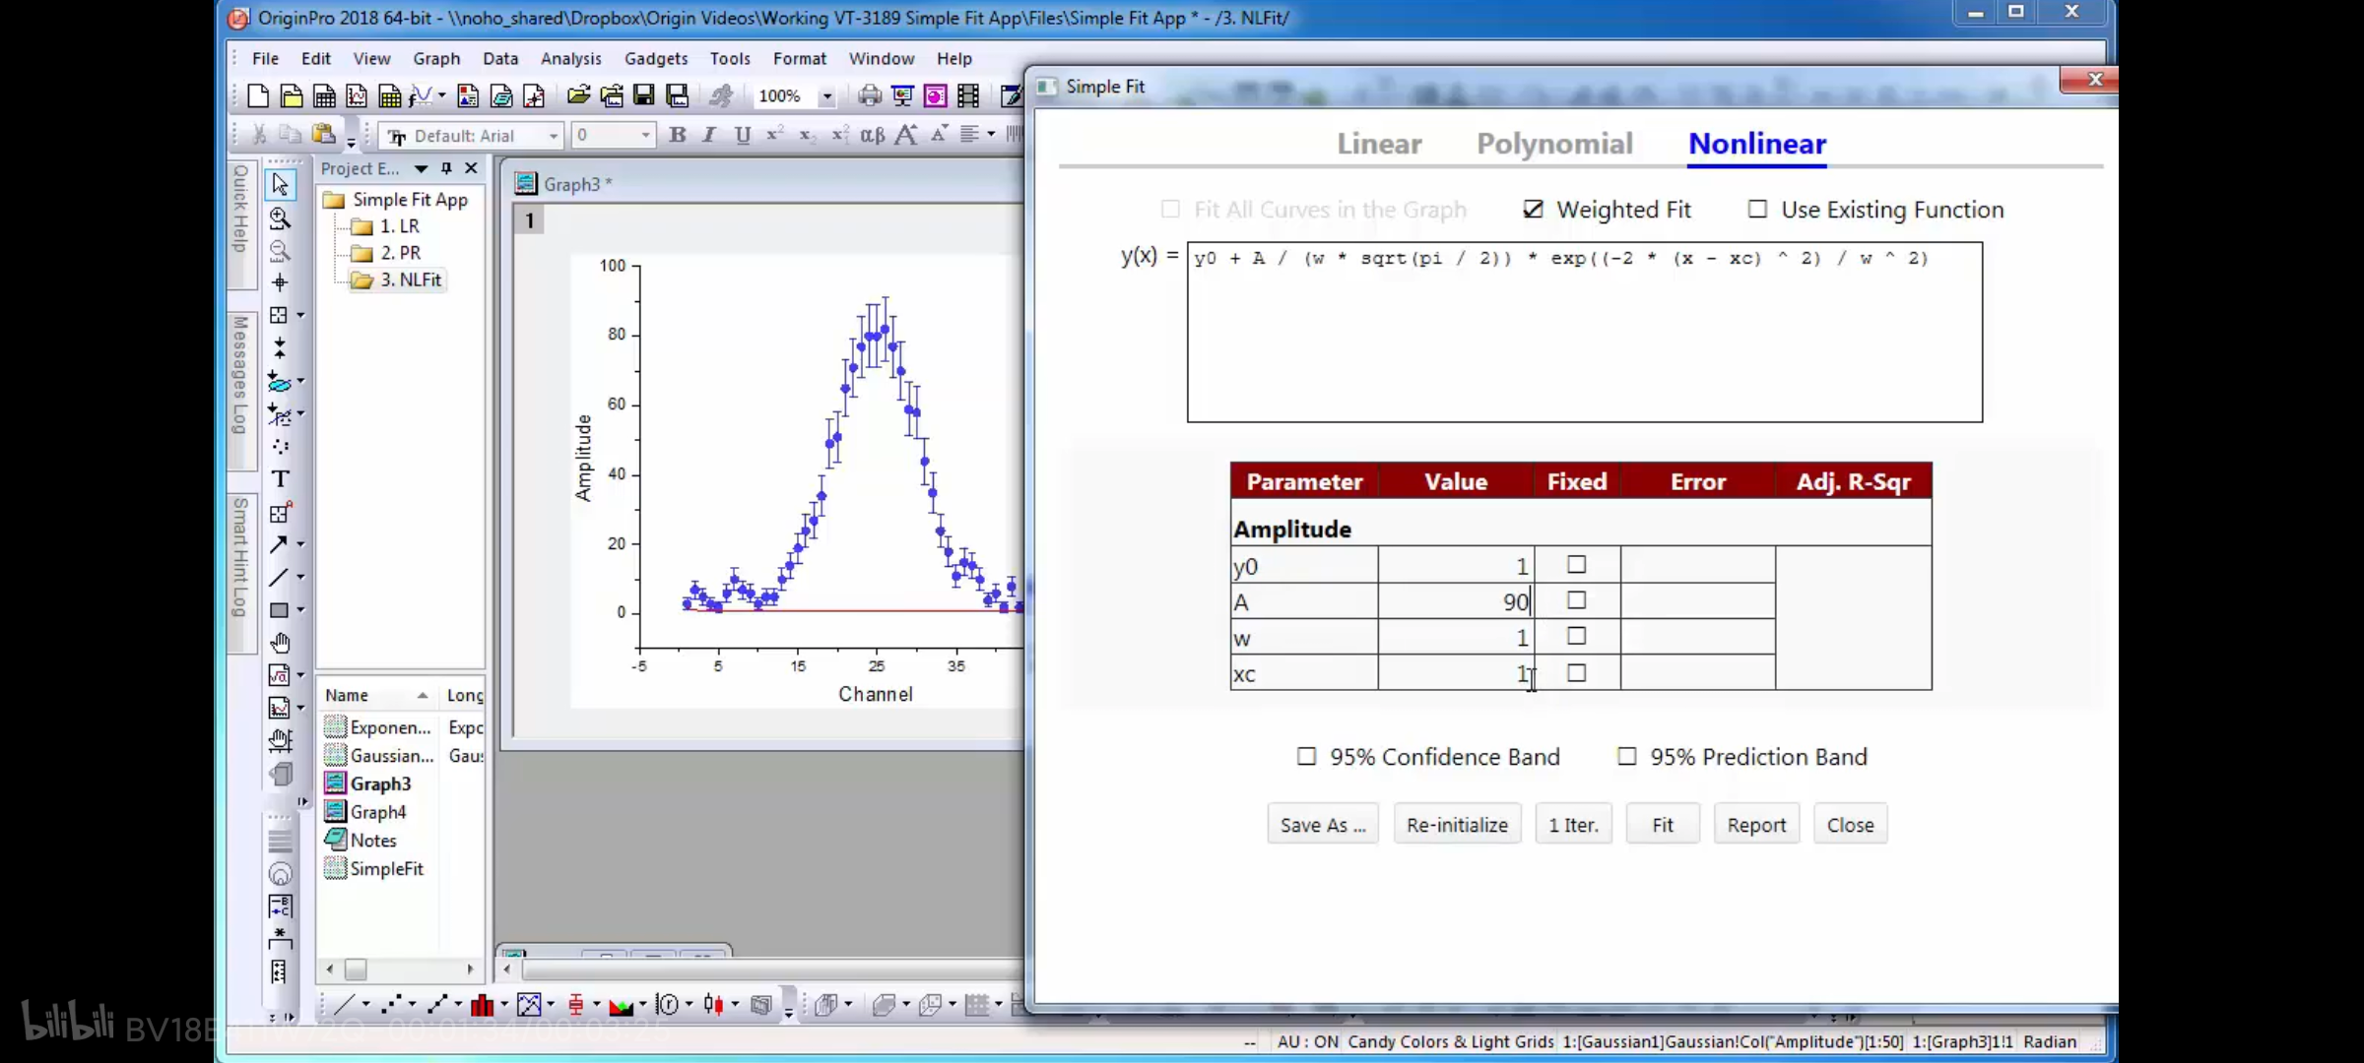Open the Gadgets menu
This screenshot has height=1063, width=2364.
pyautogui.click(x=655, y=58)
